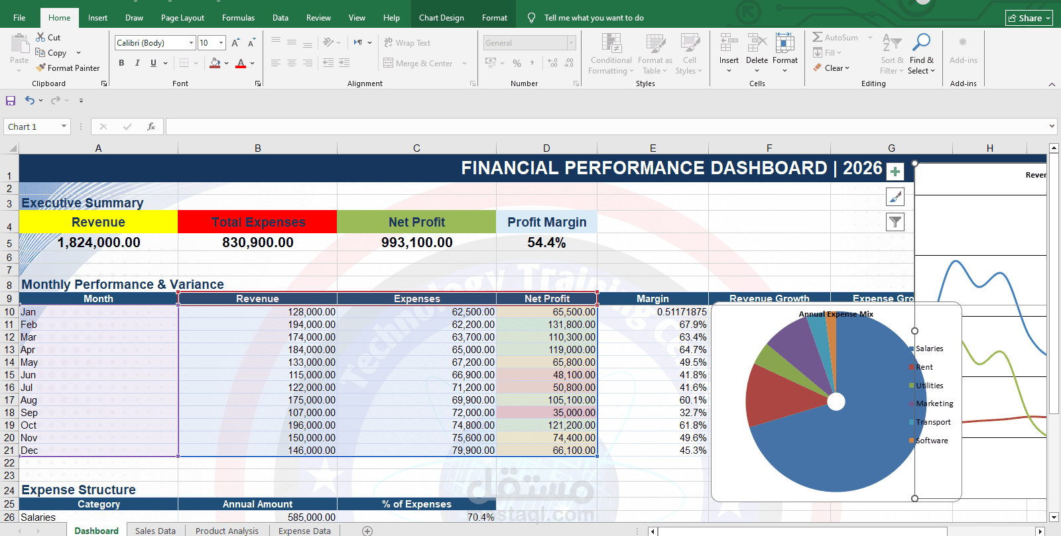The height and width of the screenshot is (536, 1061).
Task: Click the Percent Style icon
Action: pyautogui.click(x=517, y=64)
